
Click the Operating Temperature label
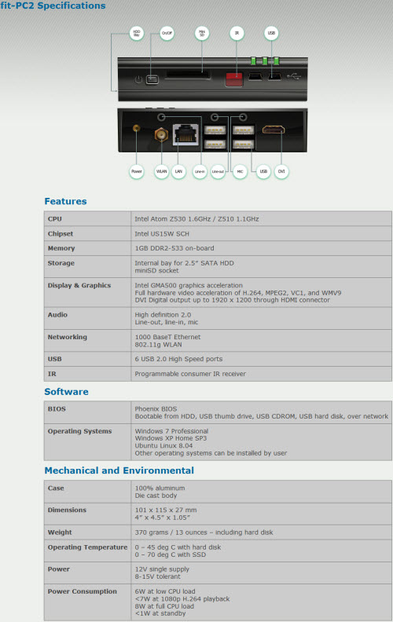87,547
